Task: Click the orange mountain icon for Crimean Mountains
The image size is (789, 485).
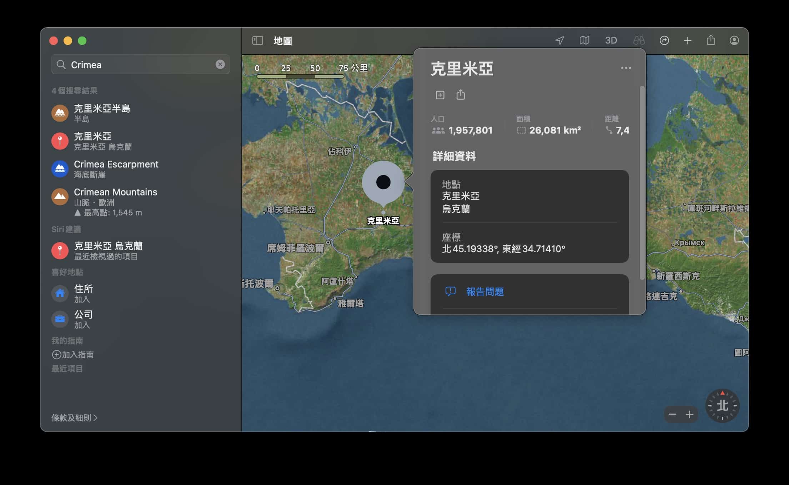Action: [60, 197]
